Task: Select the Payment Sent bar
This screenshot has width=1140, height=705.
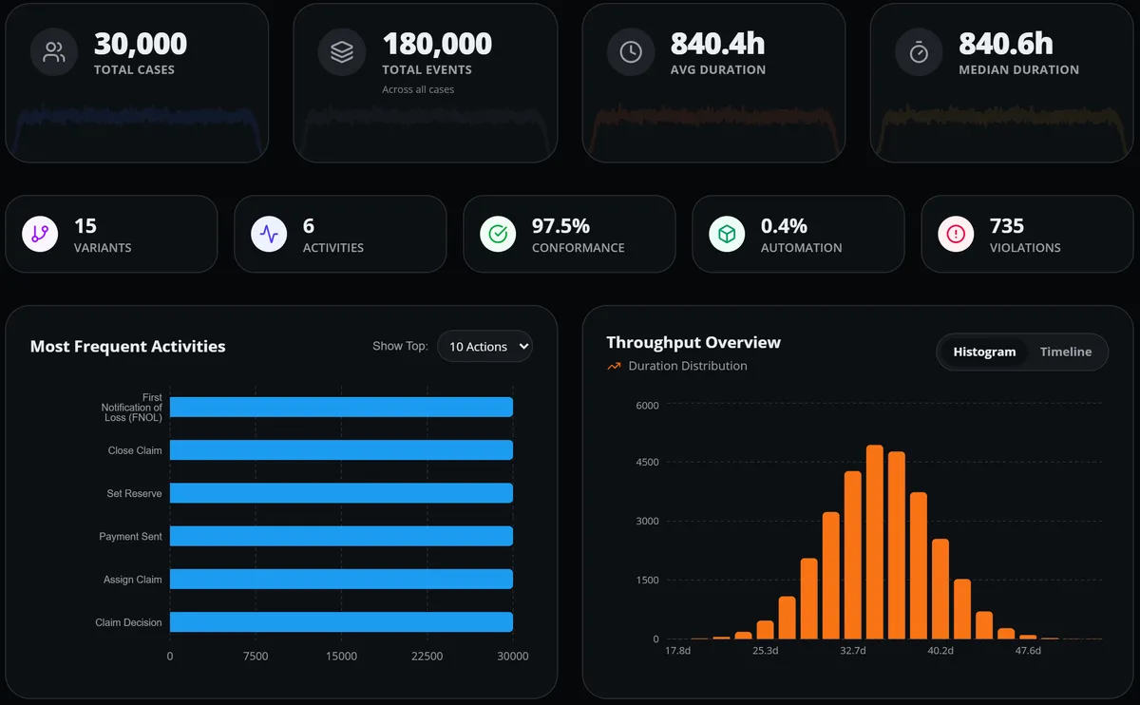Action: tap(341, 536)
